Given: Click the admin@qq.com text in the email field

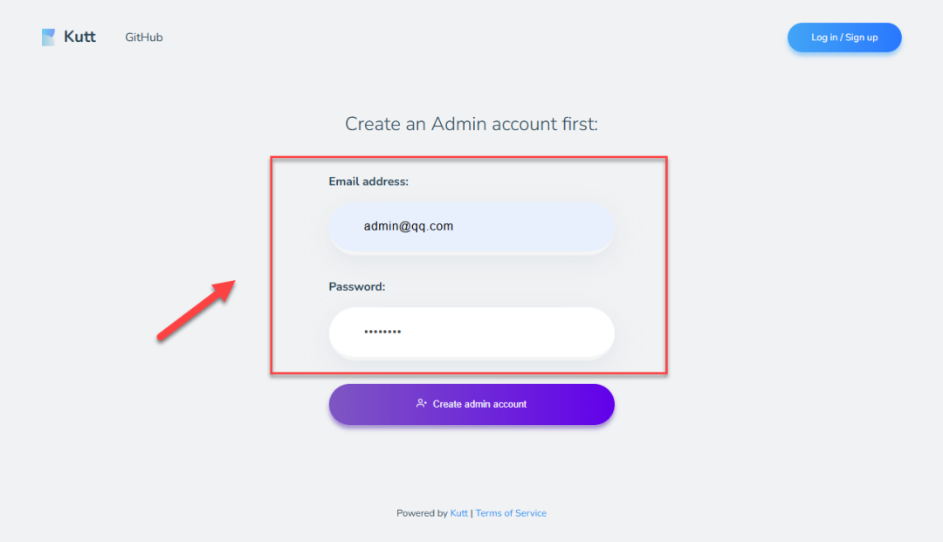Looking at the screenshot, I should (x=409, y=227).
